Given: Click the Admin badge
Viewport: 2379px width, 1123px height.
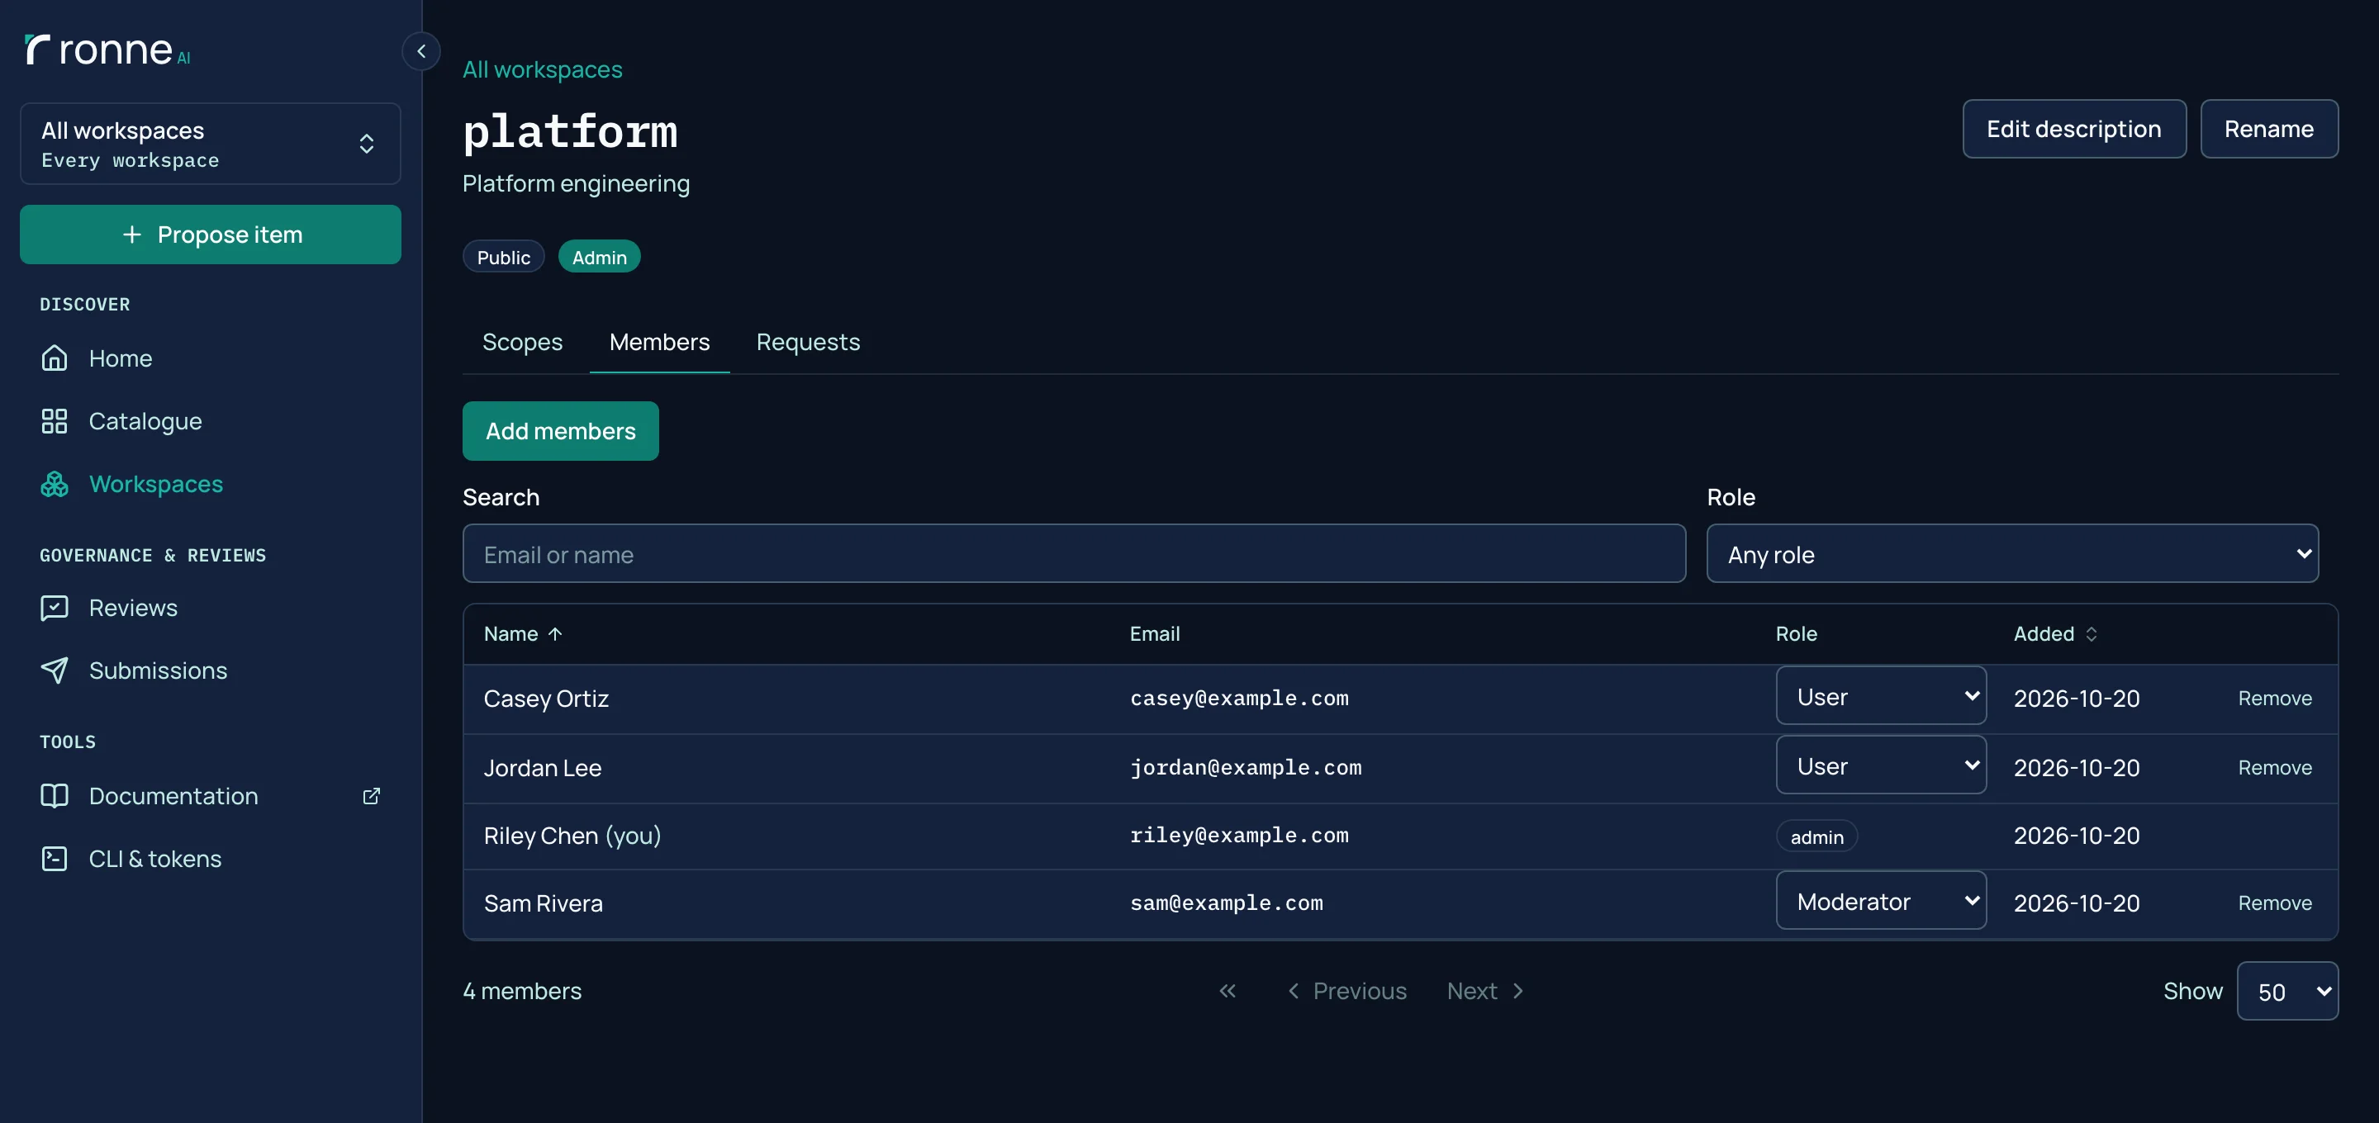Looking at the screenshot, I should [600, 257].
